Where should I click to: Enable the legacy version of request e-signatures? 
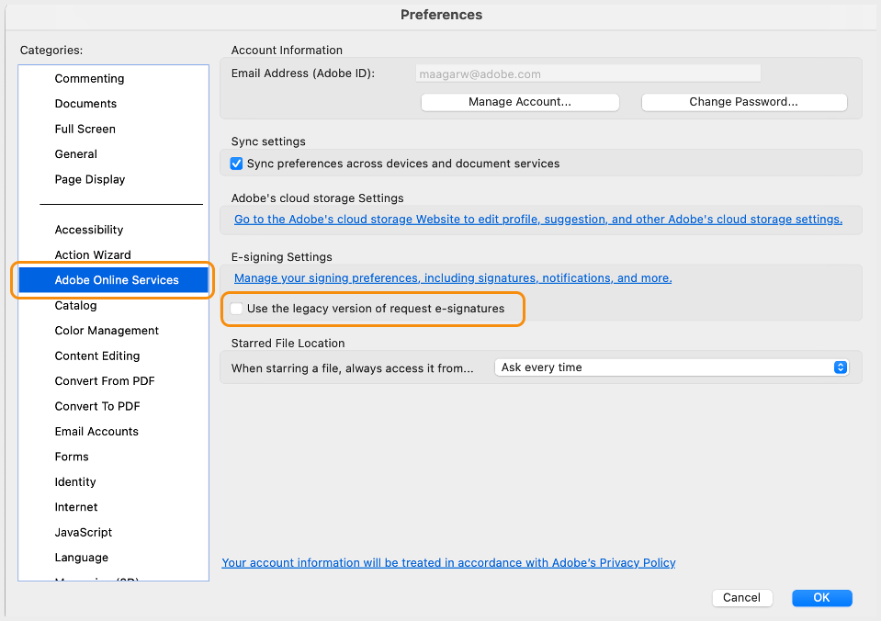pyautogui.click(x=236, y=310)
